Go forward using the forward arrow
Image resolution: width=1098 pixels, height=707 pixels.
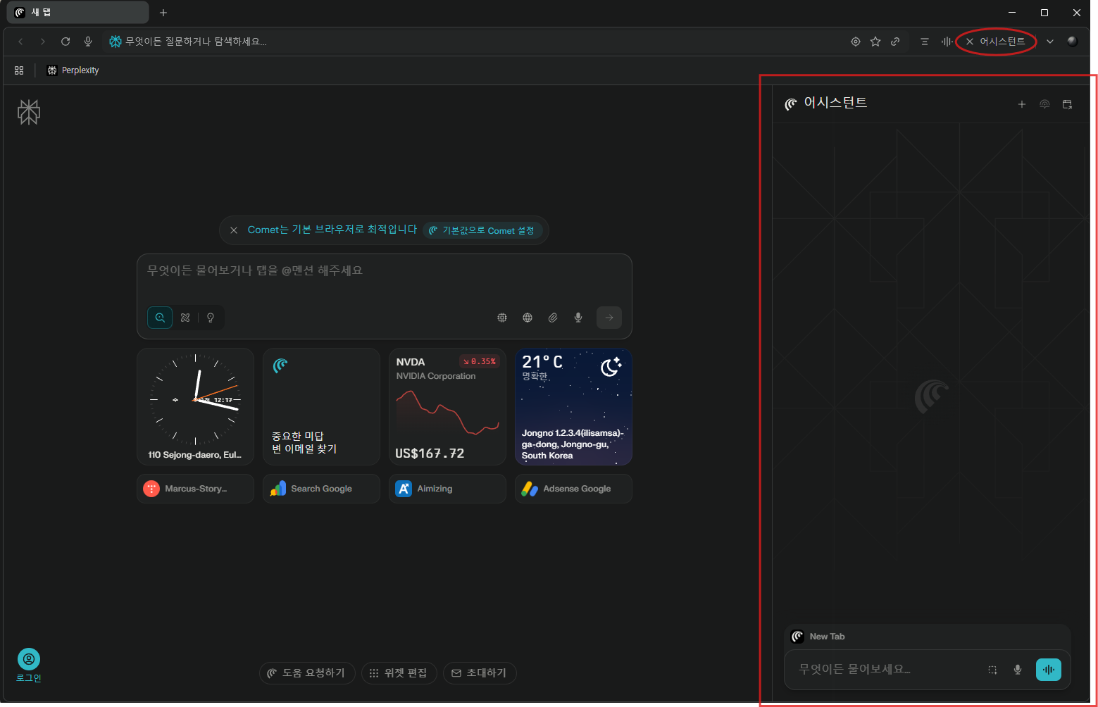click(x=43, y=42)
